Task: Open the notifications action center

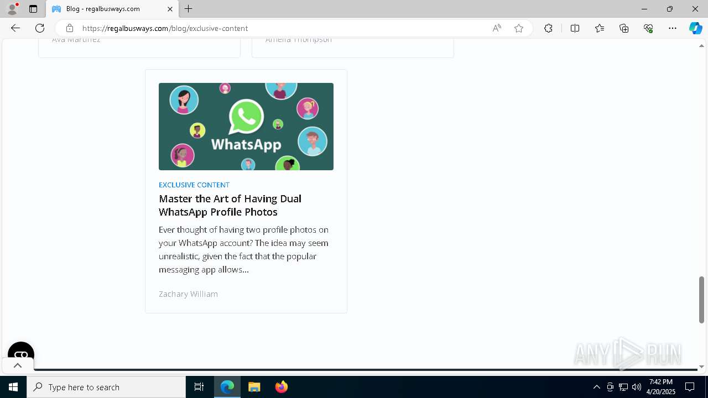Action: 690,387
